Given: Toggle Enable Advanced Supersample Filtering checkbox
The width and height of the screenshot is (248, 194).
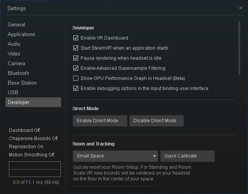Looking at the screenshot, I should pos(76,68).
